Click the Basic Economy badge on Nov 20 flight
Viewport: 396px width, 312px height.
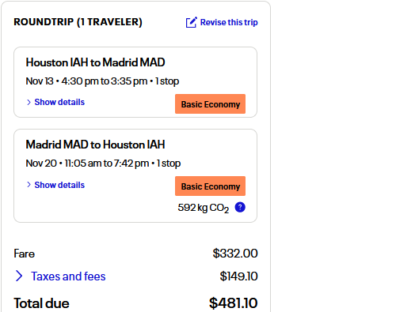pyautogui.click(x=210, y=186)
